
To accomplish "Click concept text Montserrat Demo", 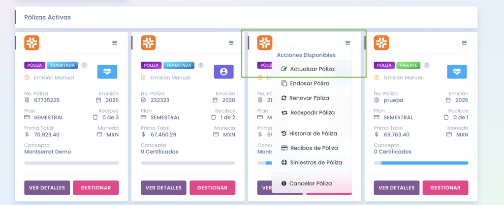I will (48, 152).
